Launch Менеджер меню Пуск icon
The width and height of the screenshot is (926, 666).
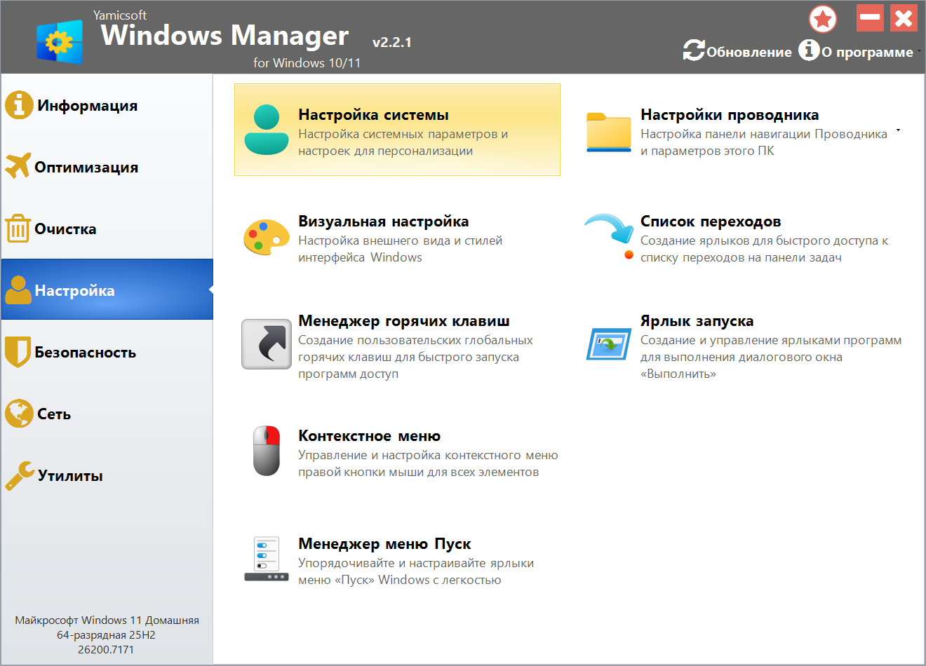(x=267, y=559)
